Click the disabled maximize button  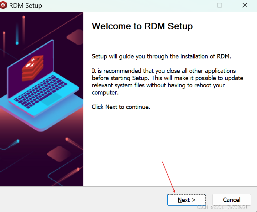pos(219,5)
